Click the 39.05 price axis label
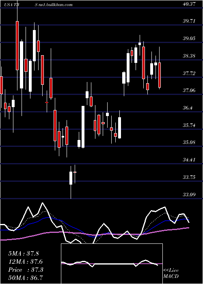 (189, 39)
